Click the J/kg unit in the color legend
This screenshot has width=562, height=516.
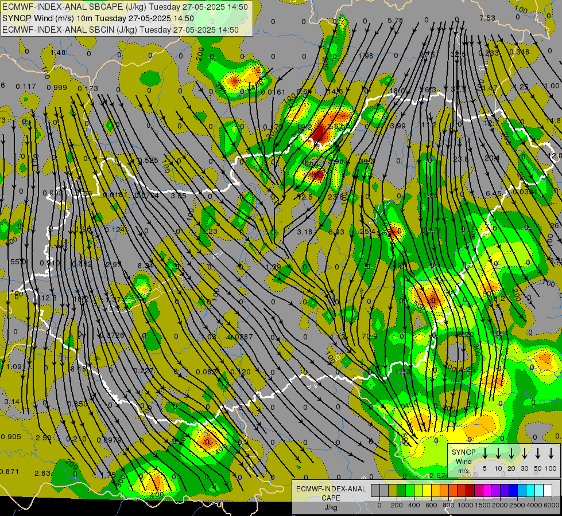click(331, 507)
